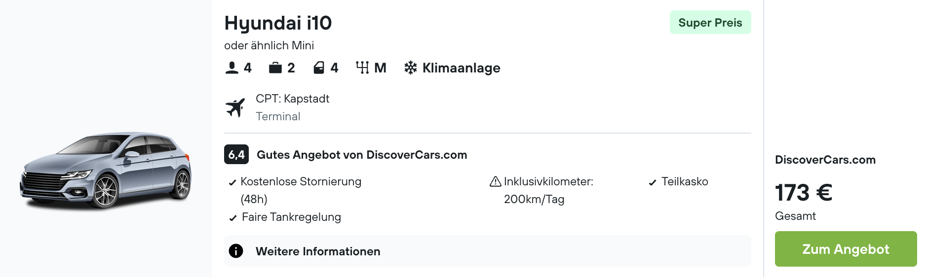Click the luggage suitcase icon
This screenshot has height=277, width=927.
(x=275, y=68)
